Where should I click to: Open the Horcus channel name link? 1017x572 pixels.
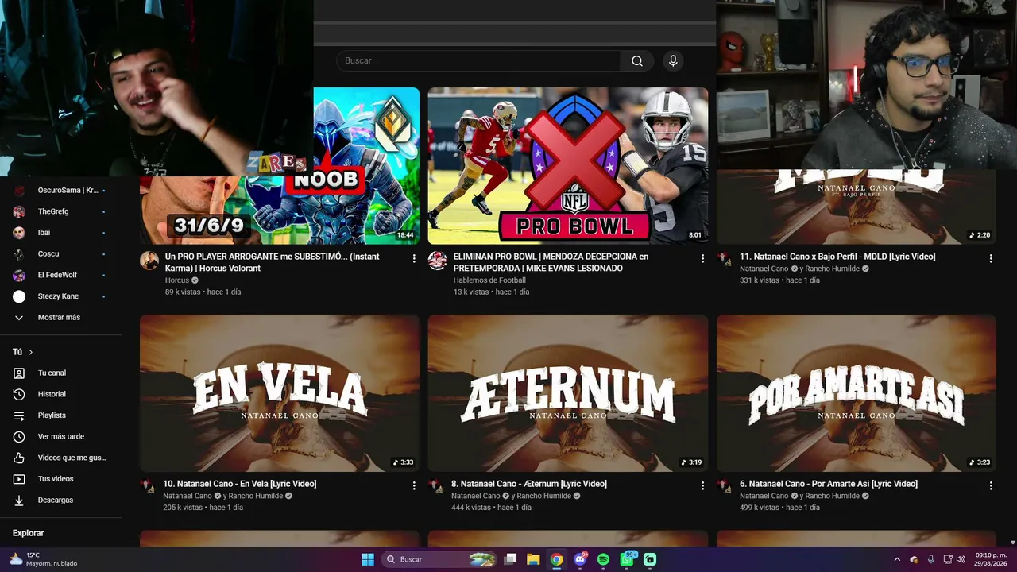point(177,280)
